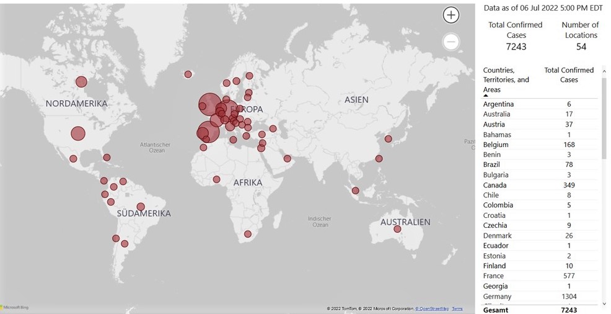
Task: Select the large United Kingdom bubble
Action: [209, 104]
